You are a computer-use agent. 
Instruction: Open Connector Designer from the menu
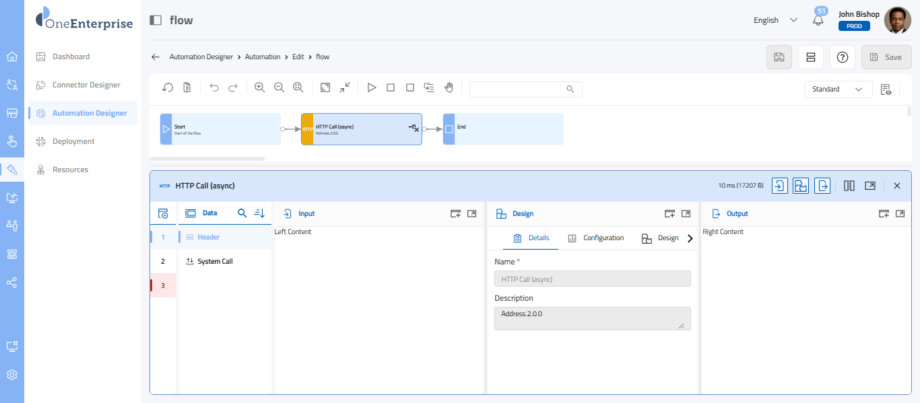click(86, 85)
